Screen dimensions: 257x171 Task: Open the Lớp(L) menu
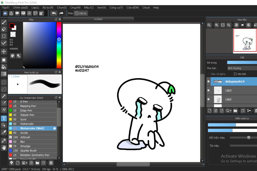[35, 7]
